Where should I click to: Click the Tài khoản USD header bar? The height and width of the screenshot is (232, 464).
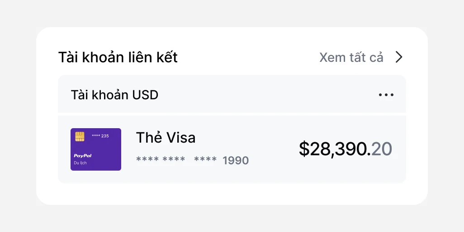[232, 94]
